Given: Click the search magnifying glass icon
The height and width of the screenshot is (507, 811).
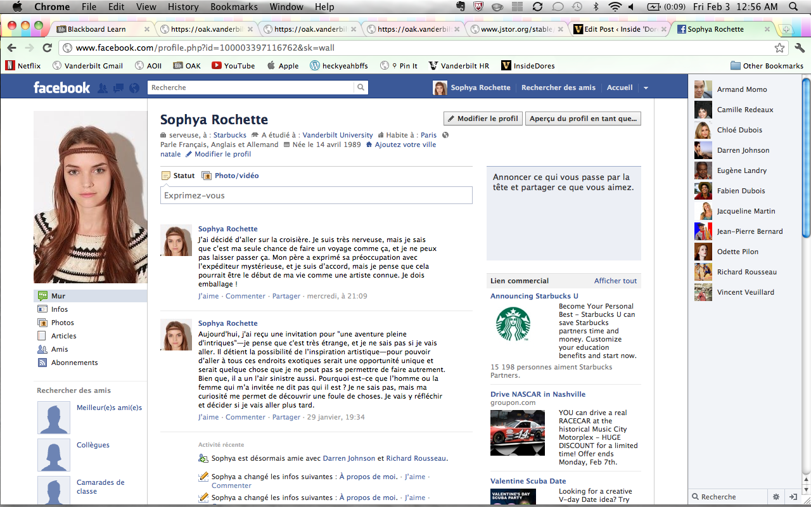Looking at the screenshot, I should click(x=361, y=87).
